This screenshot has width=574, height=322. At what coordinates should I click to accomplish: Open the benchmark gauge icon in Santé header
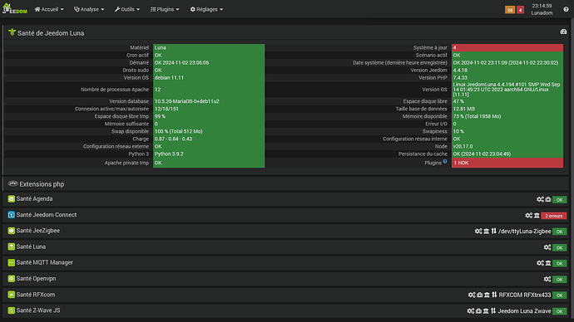[563, 32]
